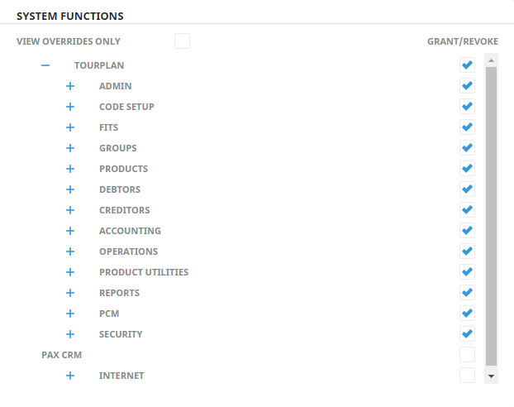Click the plus icon beside PRODUCTS
The height and width of the screenshot is (407, 514).
click(x=70, y=169)
